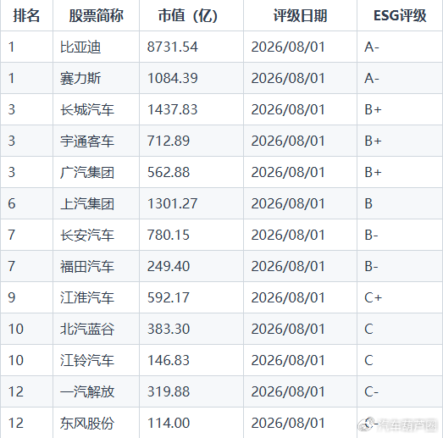Viewport: 443px width, 438px height.
Task: Click the rating date in 东风股份 row
Action: point(288,424)
